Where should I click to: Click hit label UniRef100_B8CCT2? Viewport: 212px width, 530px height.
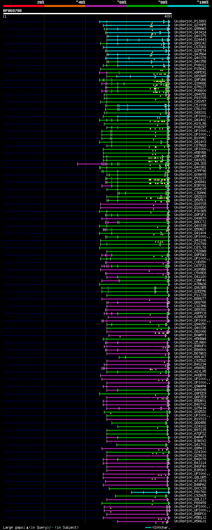(190, 222)
